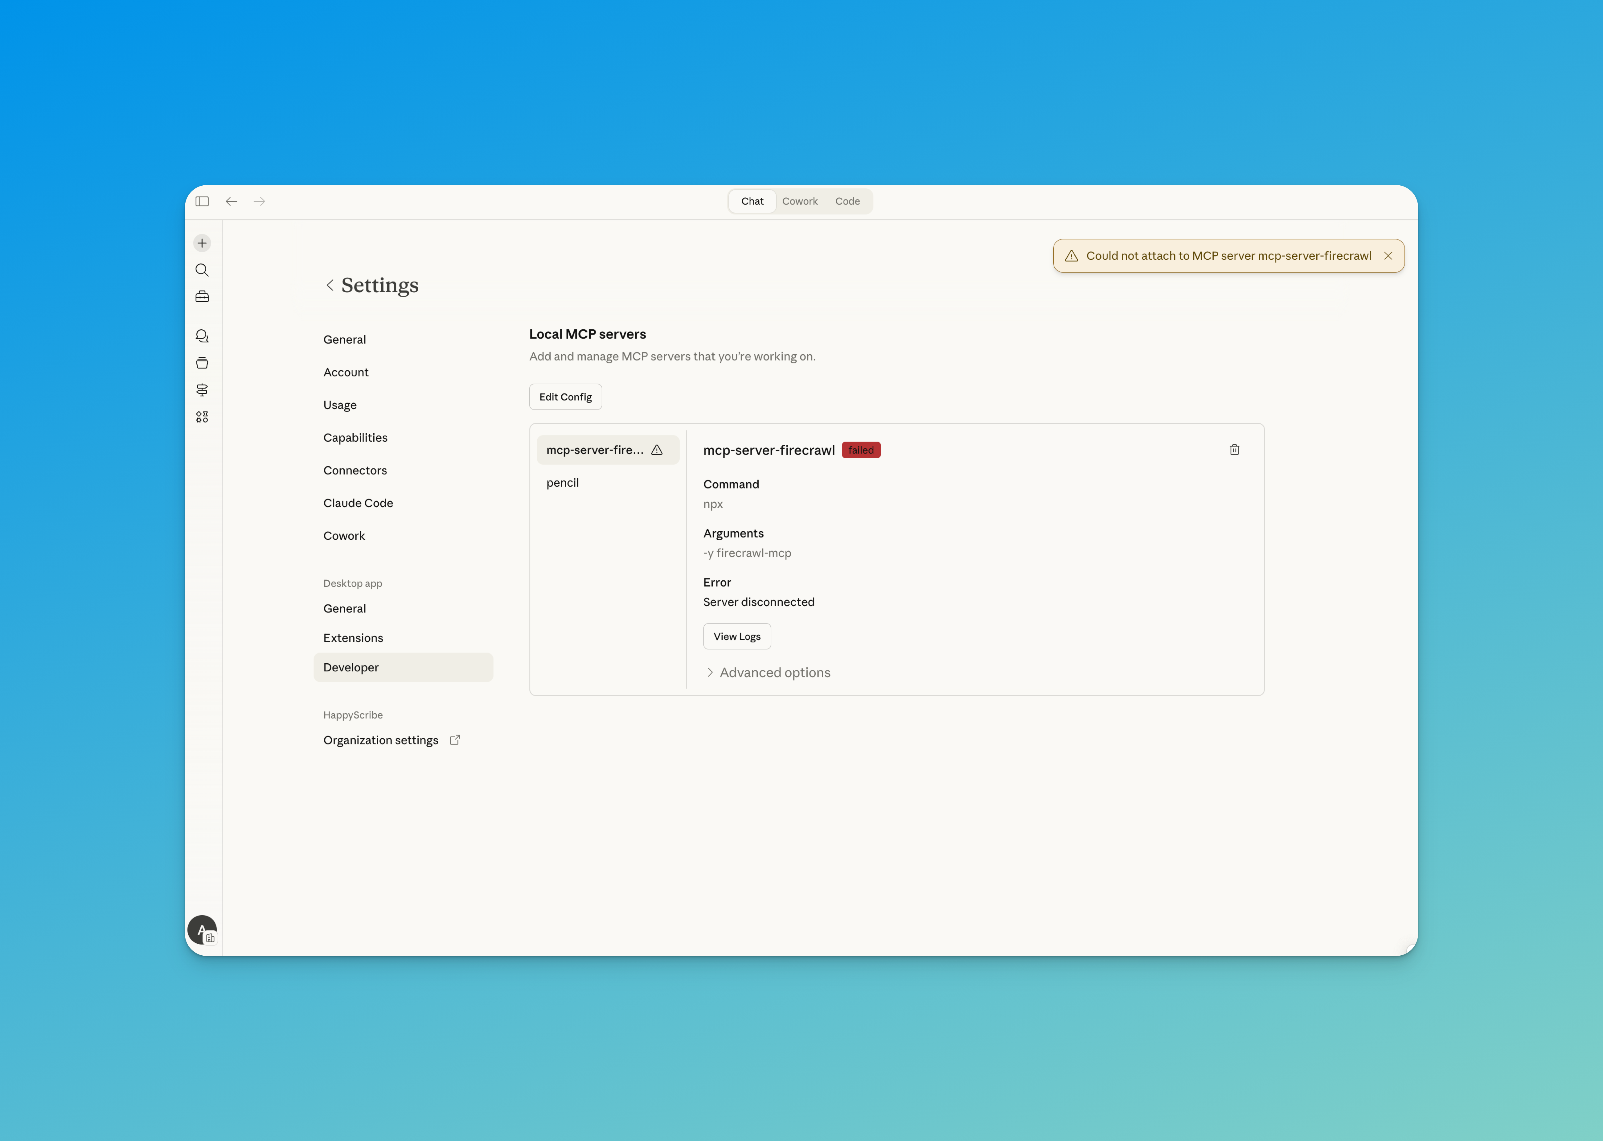The height and width of the screenshot is (1141, 1603).
Task: Dismiss the MCP server warning notification
Action: point(1388,256)
